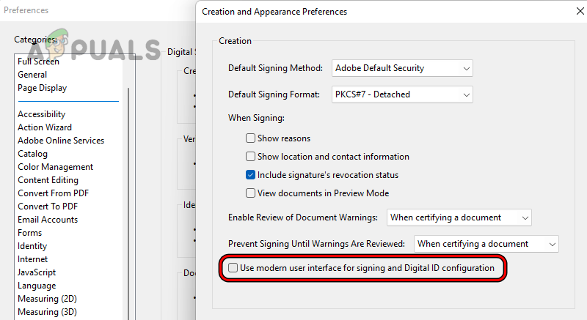The height and width of the screenshot is (320, 587).
Task: Select Content Editing category
Action: pos(48,180)
